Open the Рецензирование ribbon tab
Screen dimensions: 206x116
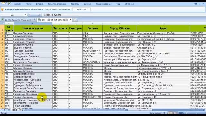coord(104,4)
